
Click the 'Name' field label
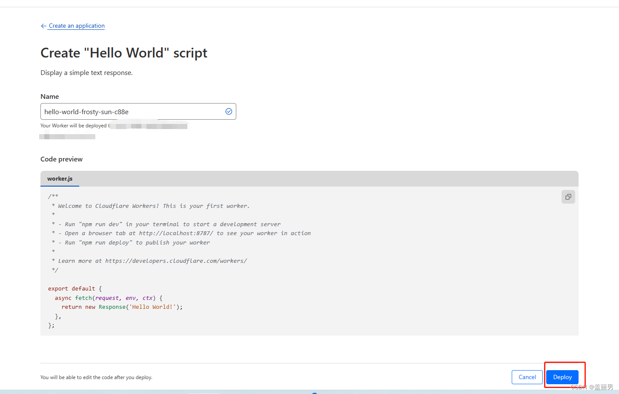pyautogui.click(x=49, y=97)
